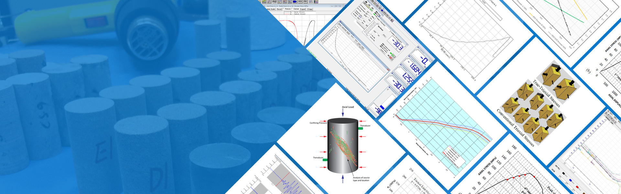Image resolution: width=621 pixels, height=194 pixels.
Task: Click the graph toolbar icon left of PID
Action: (269, 2)
